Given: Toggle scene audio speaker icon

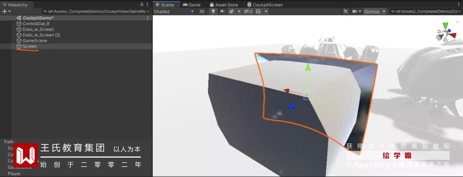Looking at the screenshot, I should [x=222, y=11].
